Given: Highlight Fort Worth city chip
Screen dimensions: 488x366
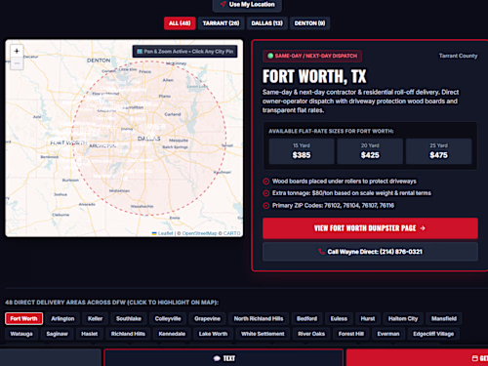Looking at the screenshot, I should 23,319.
